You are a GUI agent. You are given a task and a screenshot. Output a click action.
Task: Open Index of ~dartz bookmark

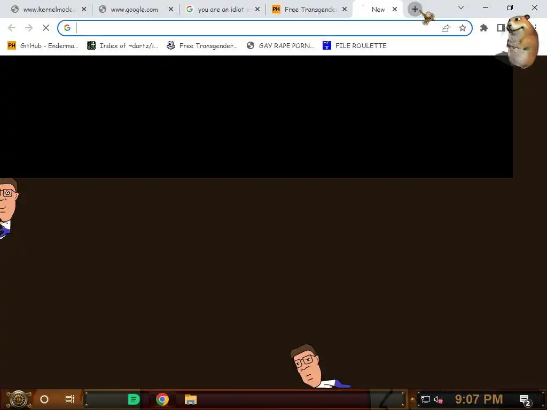click(122, 46)
